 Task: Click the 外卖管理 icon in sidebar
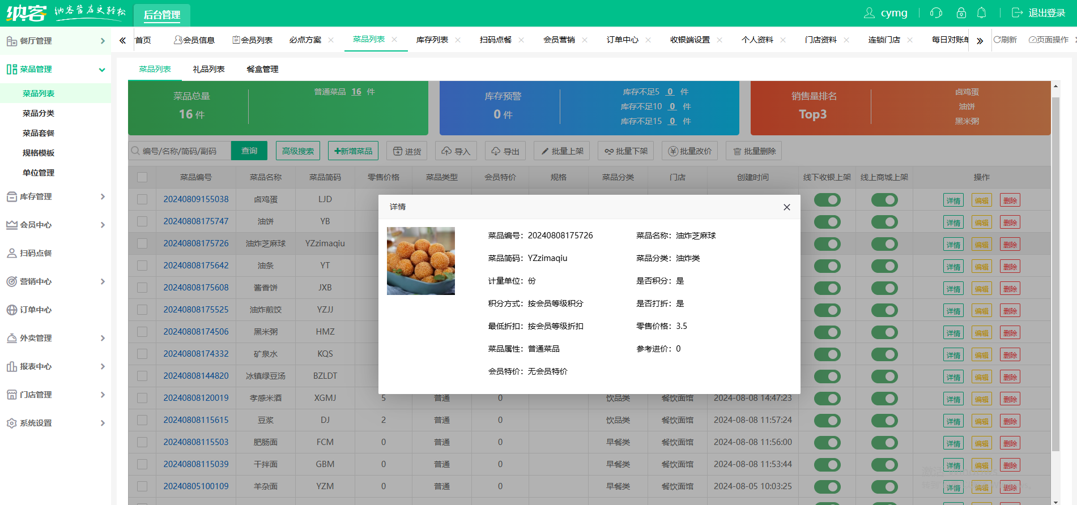[x=11, y=338]
